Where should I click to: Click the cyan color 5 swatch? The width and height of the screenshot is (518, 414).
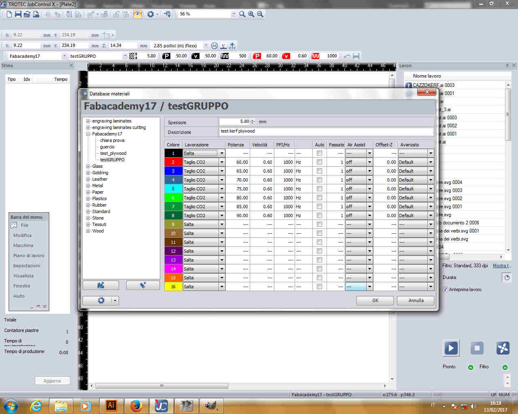(173, 189)
